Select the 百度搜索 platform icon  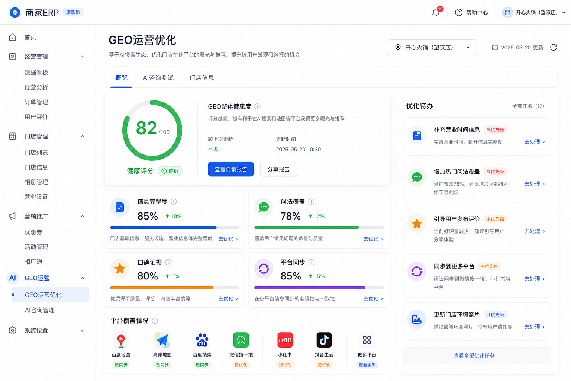pos(202,340)
